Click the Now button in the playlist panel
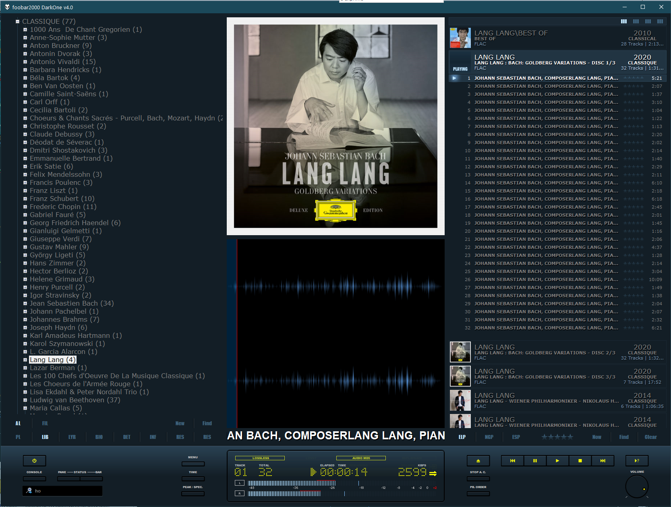 (x=597, y=437)
